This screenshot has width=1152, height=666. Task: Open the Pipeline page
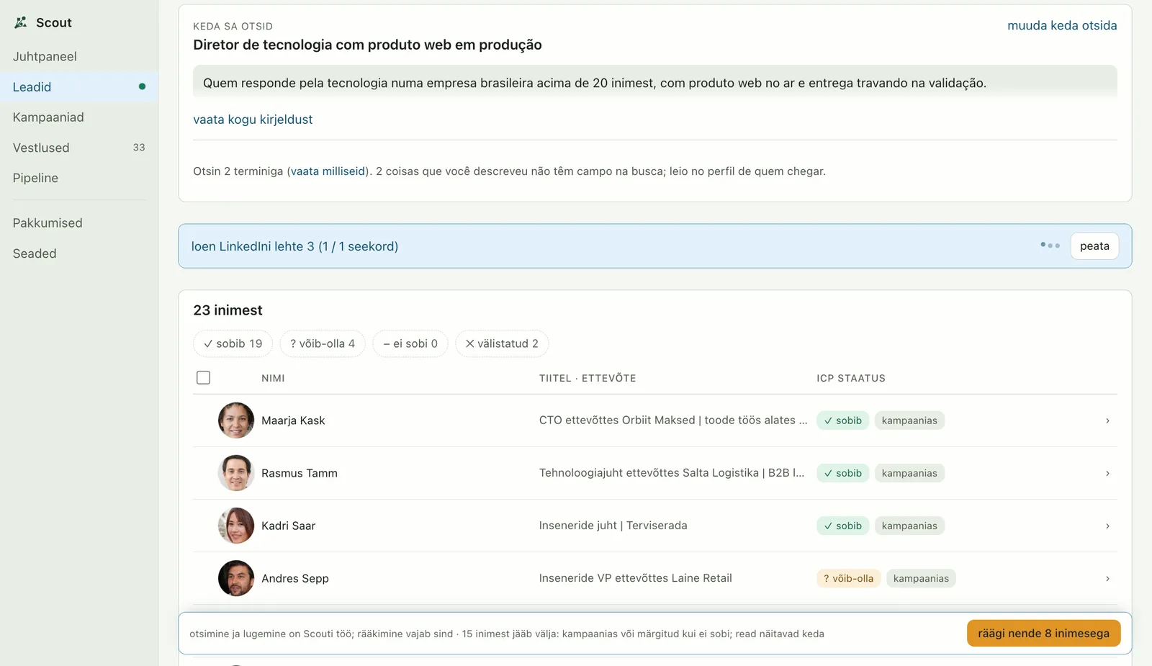[35, 178]
